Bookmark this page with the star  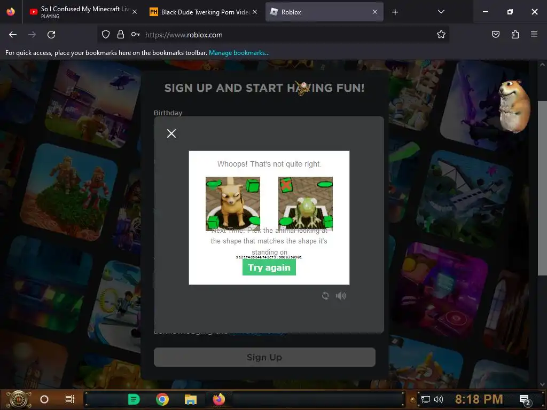441,35
